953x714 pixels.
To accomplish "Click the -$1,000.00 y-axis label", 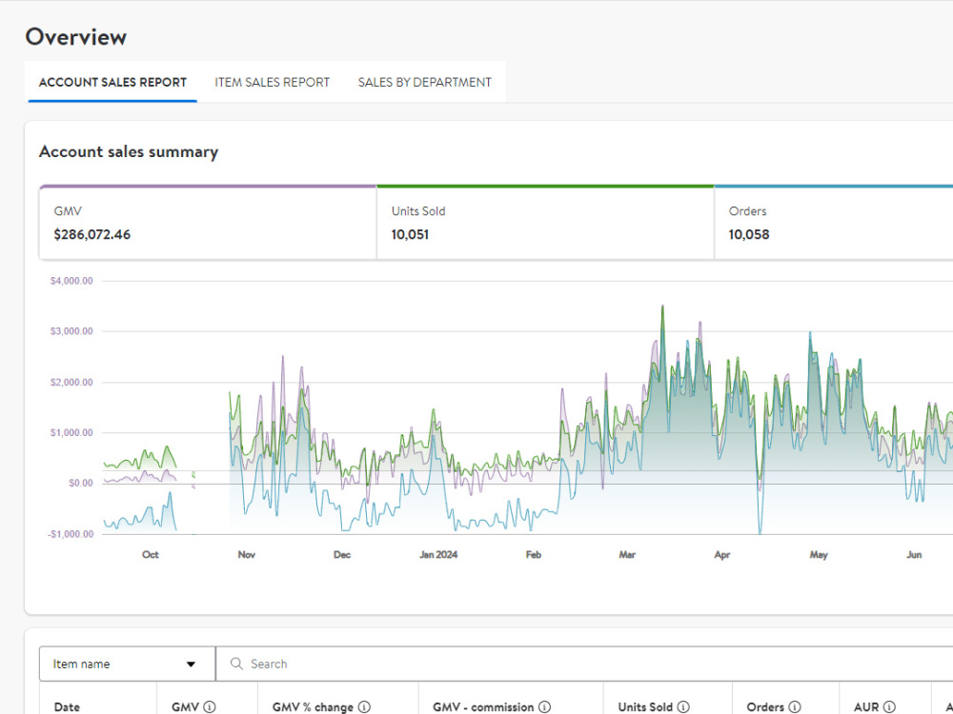I will click(71, 534).
